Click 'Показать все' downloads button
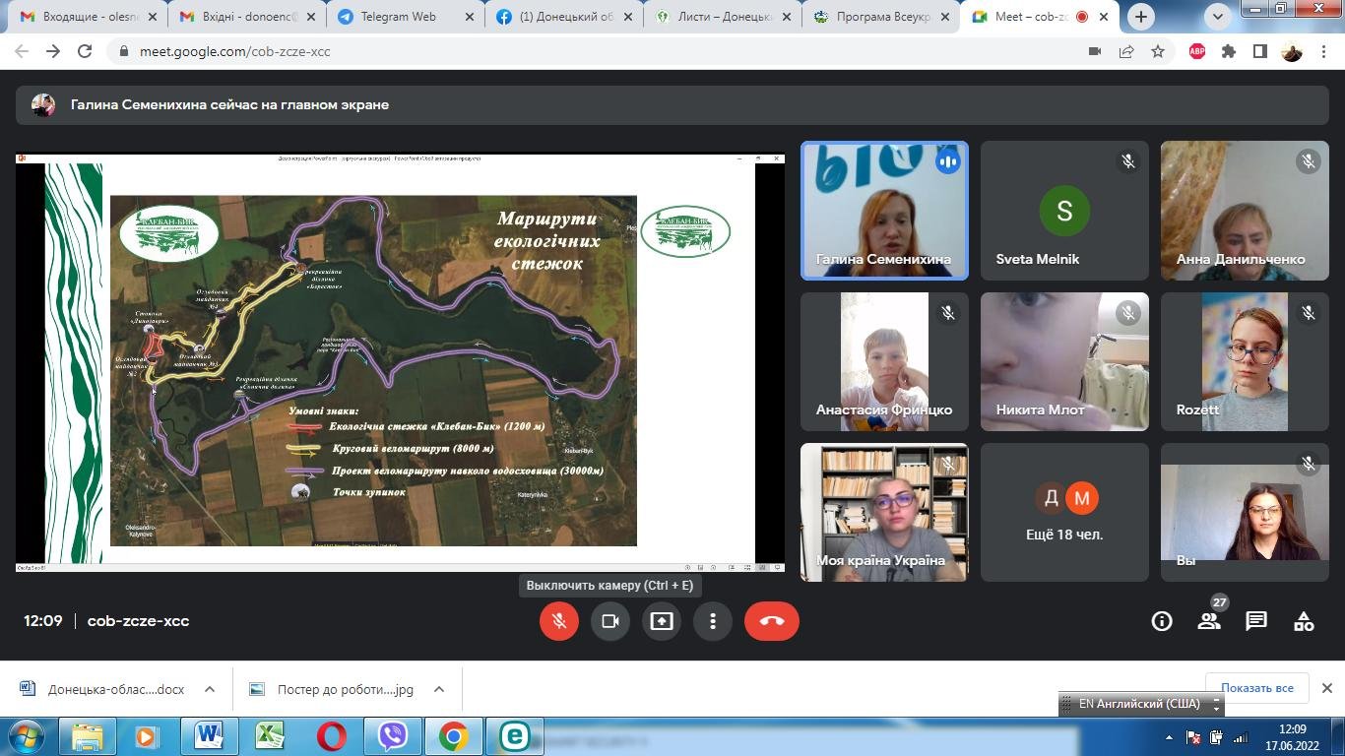The height and width of the screenshot is (756, 1345). coord(1257,688)
